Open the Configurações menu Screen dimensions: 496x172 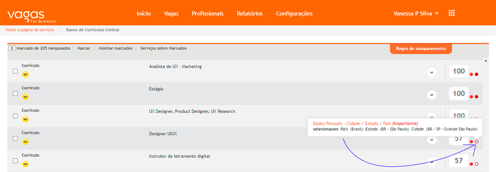tap(294, 14)
